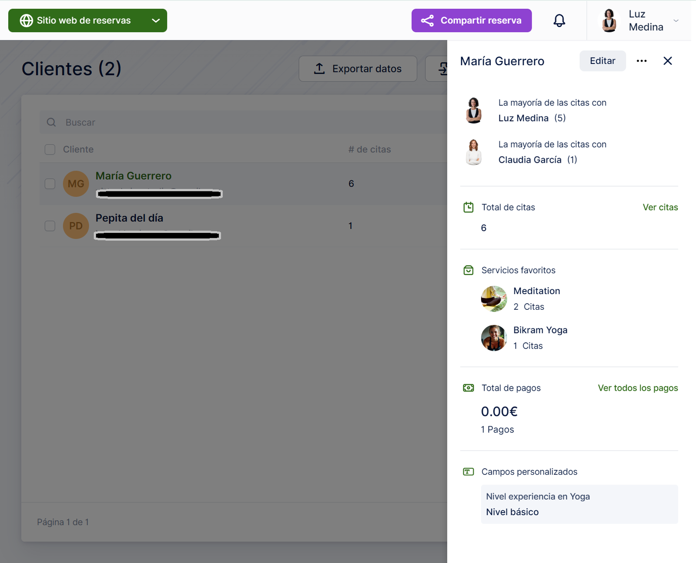This screenshot has height=563, width=696.
Task: Click the notification bell icon
Action: point(559,20)
